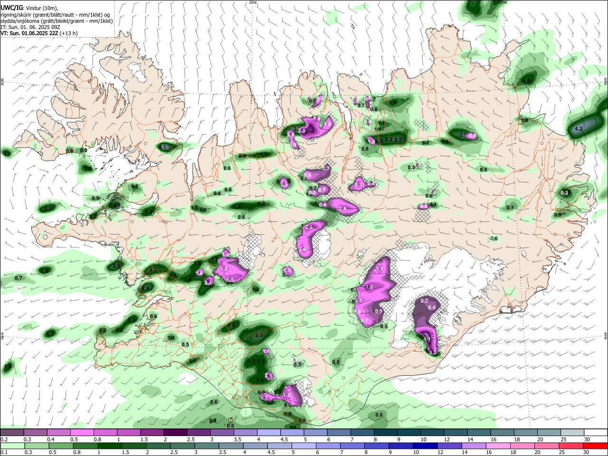The width and height of the screenshot is (608, 456).
Task: Click the "20W" longitude label
Action: tap(253, 2)
